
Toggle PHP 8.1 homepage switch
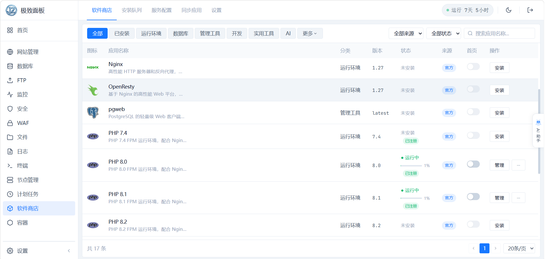pos(473,197)
